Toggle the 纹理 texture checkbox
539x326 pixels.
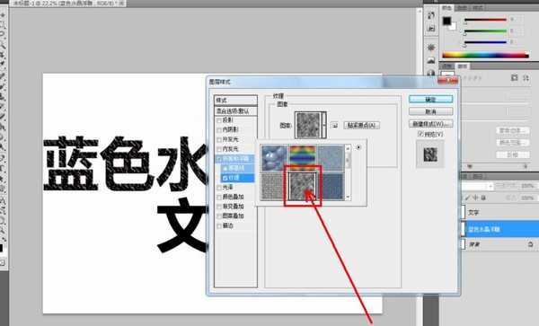coord(225,178)
